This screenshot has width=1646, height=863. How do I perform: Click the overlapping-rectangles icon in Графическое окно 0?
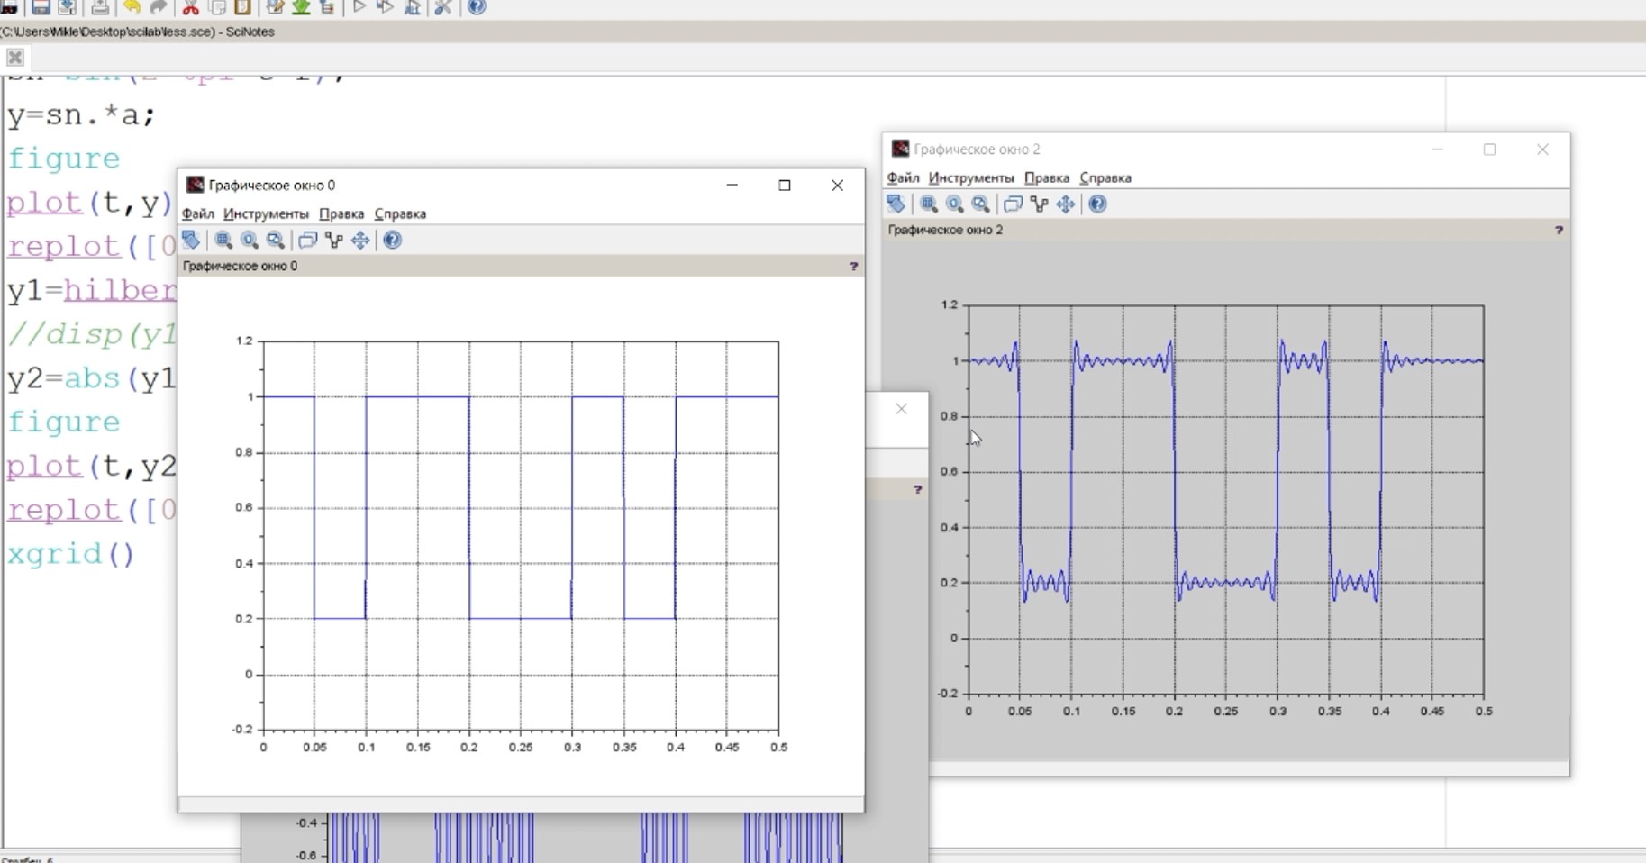307,240
